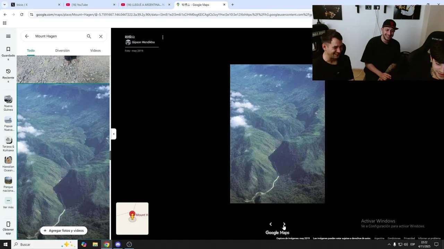Screen dimensions: 444x249
Task: Open photo options three-dot menu
Action: (x=163, y=37)
